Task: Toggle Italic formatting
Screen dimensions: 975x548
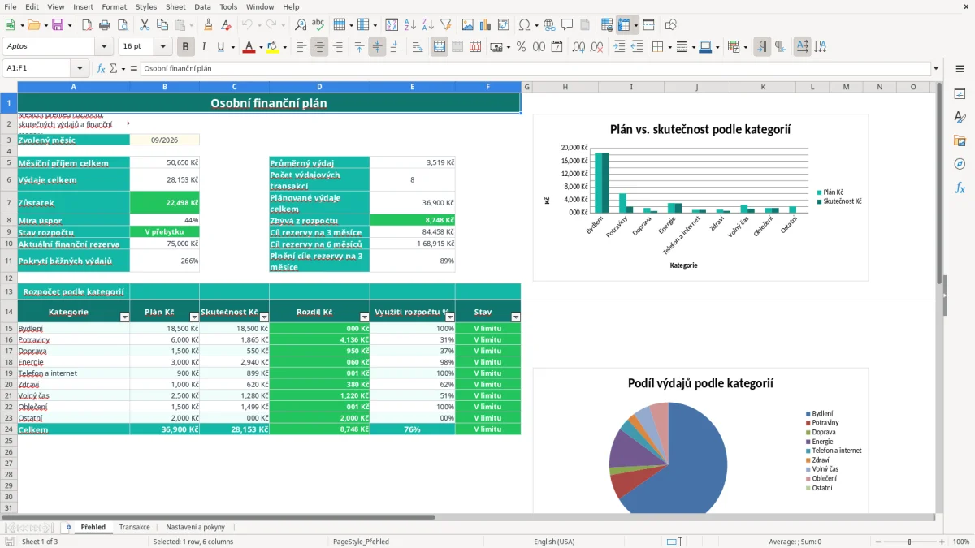Action: pos(203,47)
